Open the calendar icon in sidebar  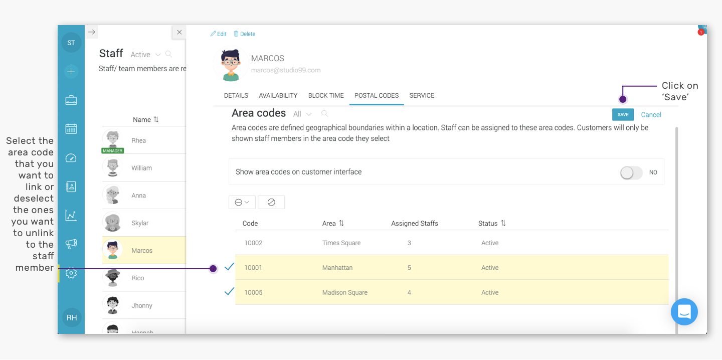click(x=71, y=129)
